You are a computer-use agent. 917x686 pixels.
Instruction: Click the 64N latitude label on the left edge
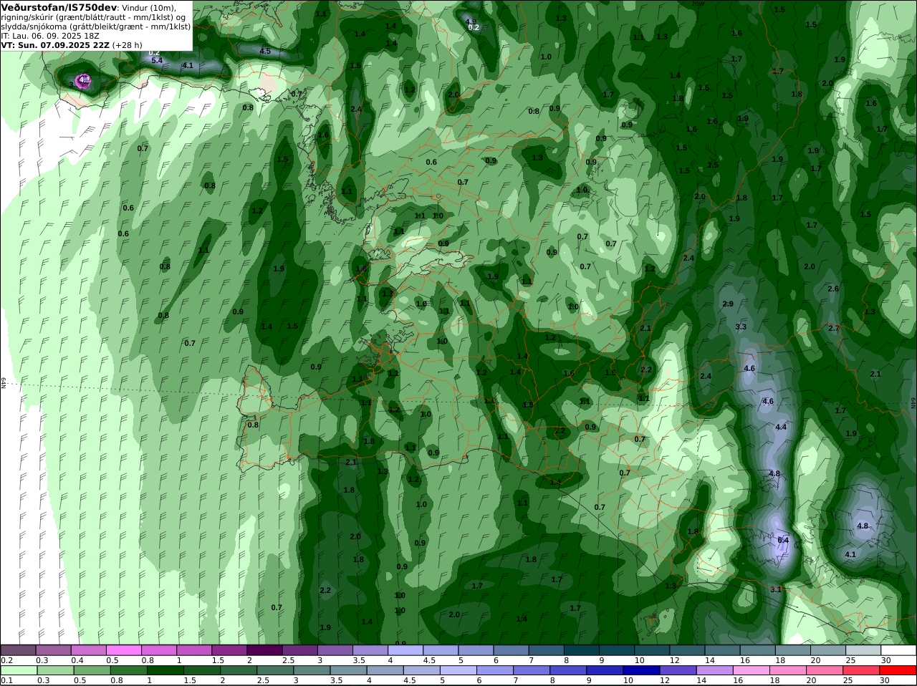(x=3, y=382)
